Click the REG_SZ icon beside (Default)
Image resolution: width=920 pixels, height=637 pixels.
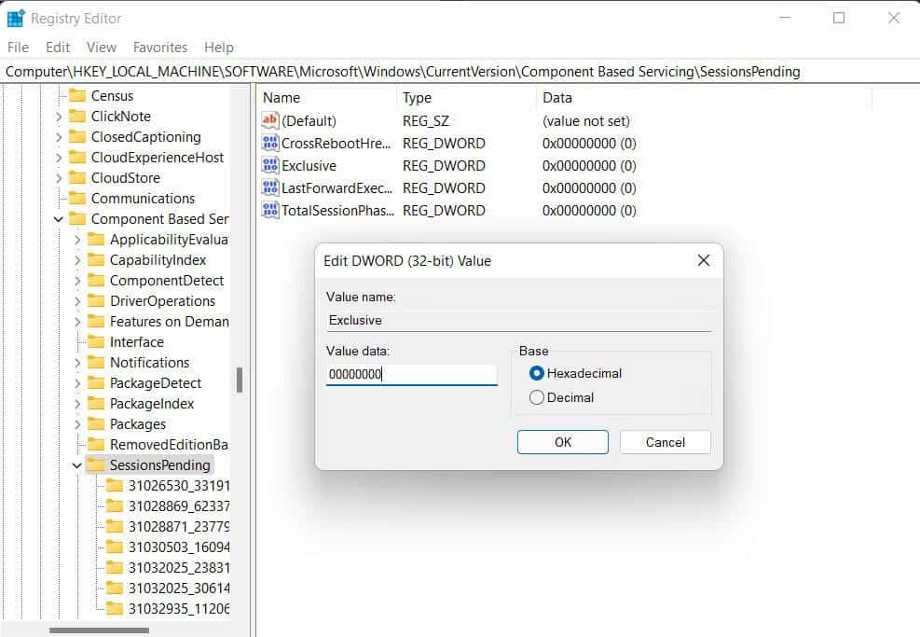pyautogui.click(x=269, y=120)
